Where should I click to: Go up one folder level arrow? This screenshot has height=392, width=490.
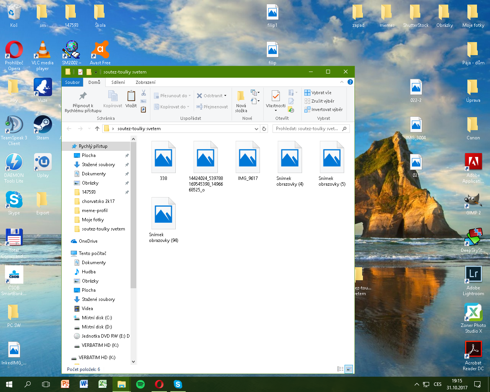(x=97, y=129)
